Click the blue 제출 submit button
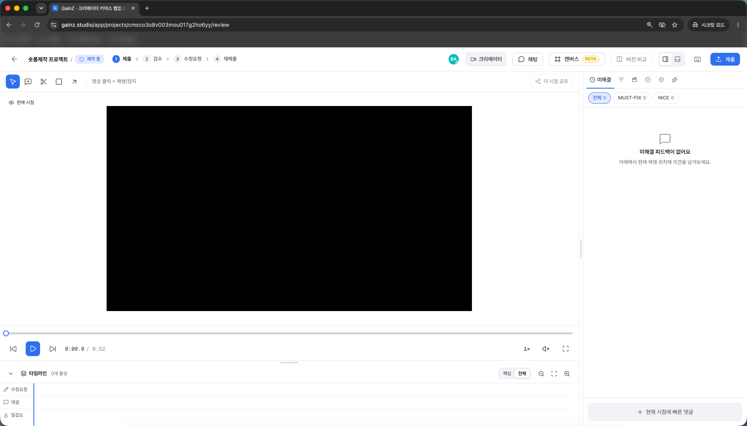 click(725, 59)
